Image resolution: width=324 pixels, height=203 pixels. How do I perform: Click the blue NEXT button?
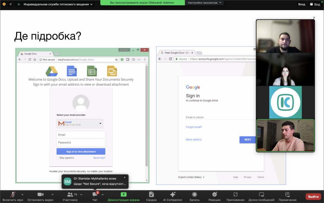point(247,140)
